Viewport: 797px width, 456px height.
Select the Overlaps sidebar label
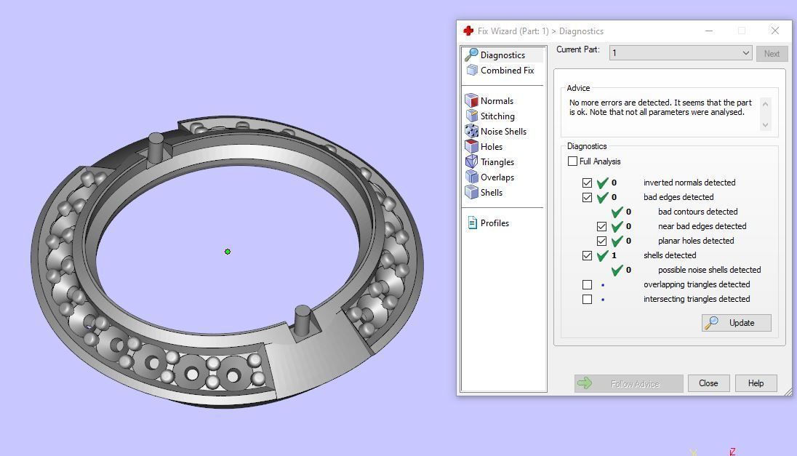[497, 177]
